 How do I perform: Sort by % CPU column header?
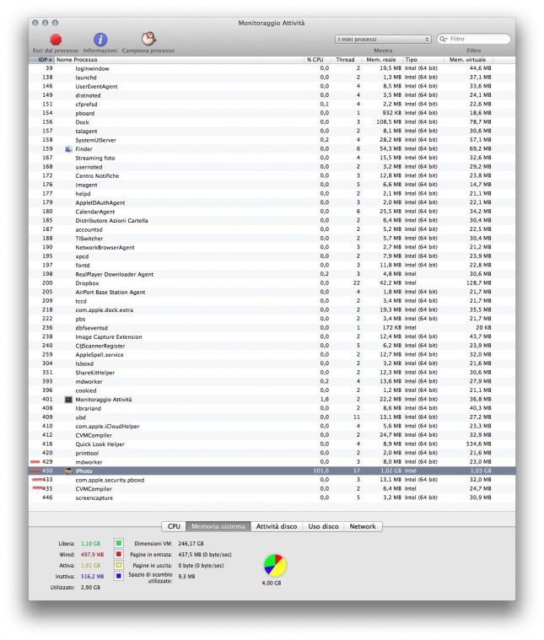click(318, 60)
